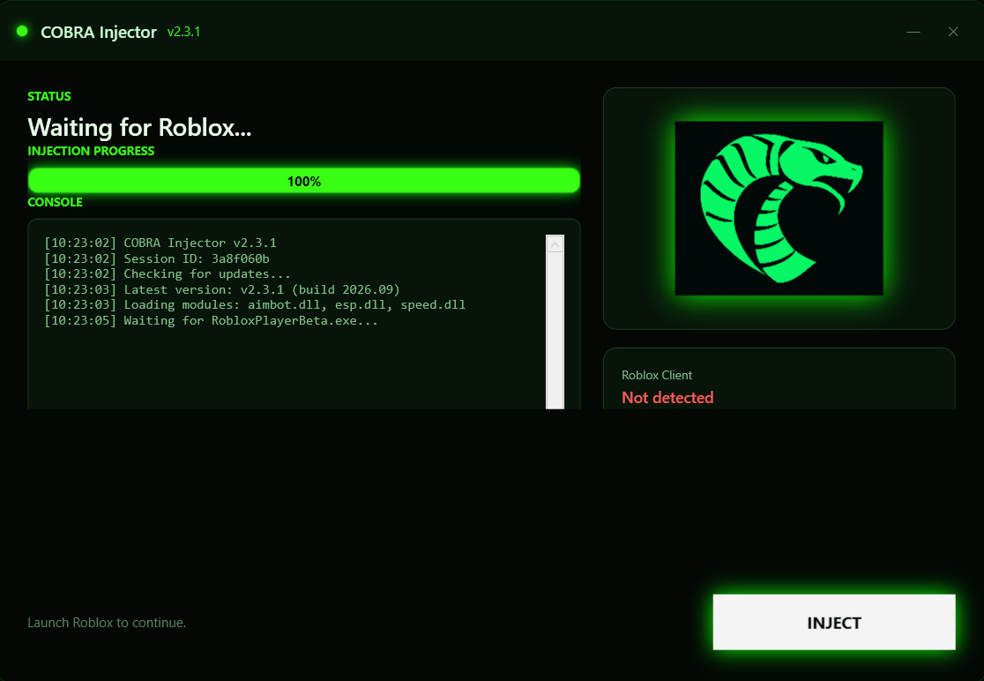Click the green status dot in title bar

[x=22, y=32]
